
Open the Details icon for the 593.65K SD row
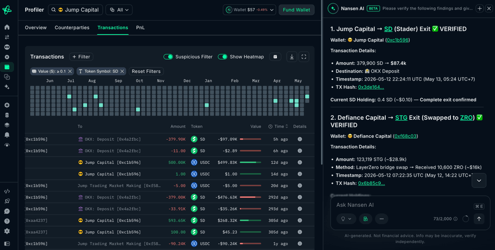300,220
